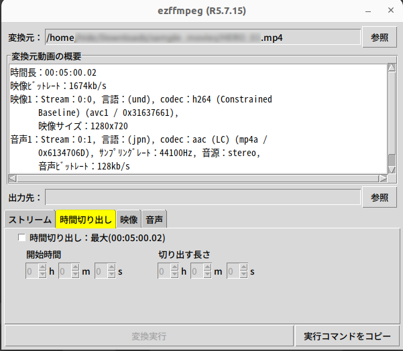This screenshot has width=403, height=351.
Task: Click the empty 出力先 output path field
Action: 203,197
